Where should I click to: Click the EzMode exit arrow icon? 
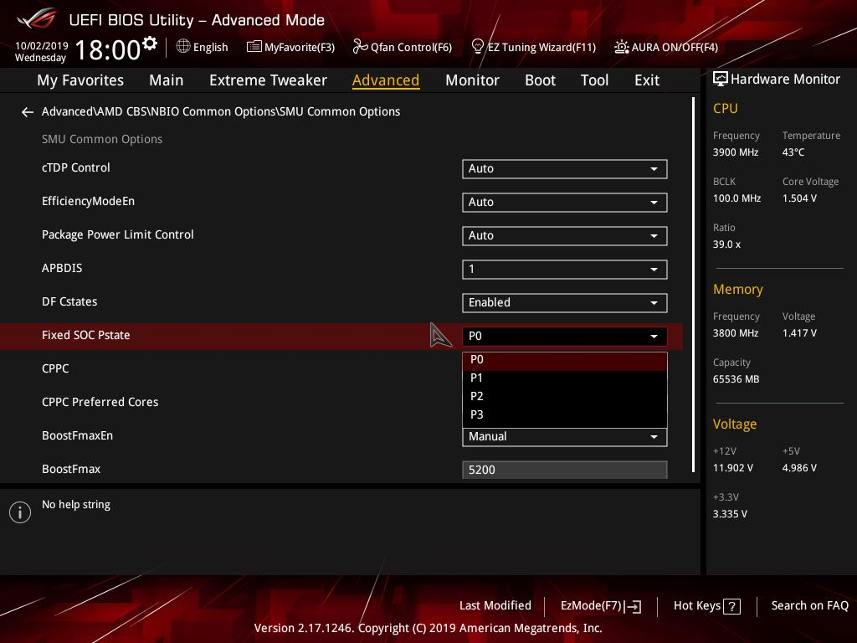point(633,606)
